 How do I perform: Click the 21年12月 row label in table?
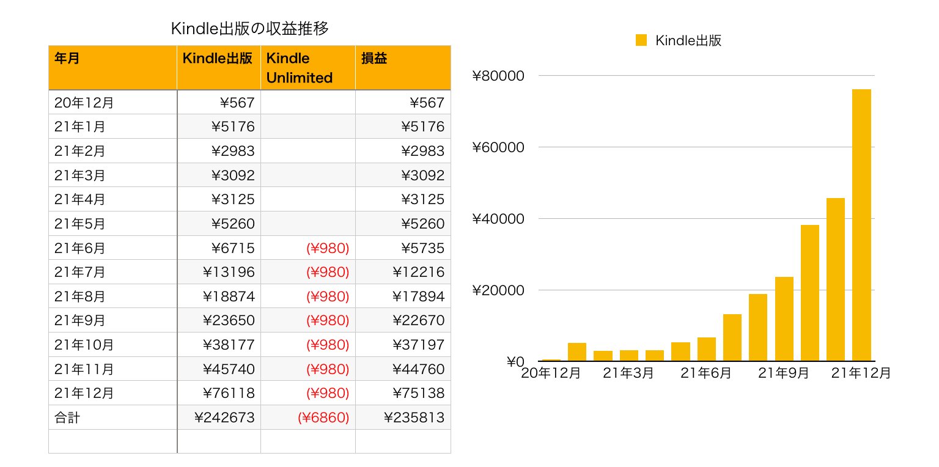[84, 393]
